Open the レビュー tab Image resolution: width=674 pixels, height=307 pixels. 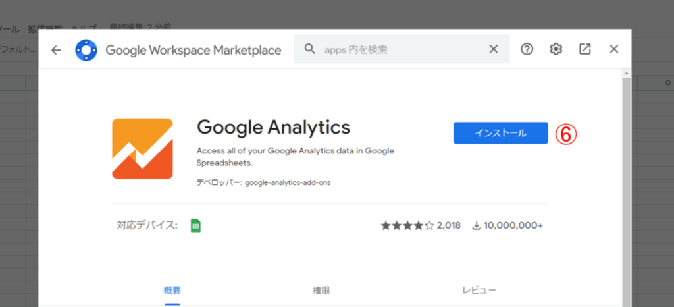[479, 290]
